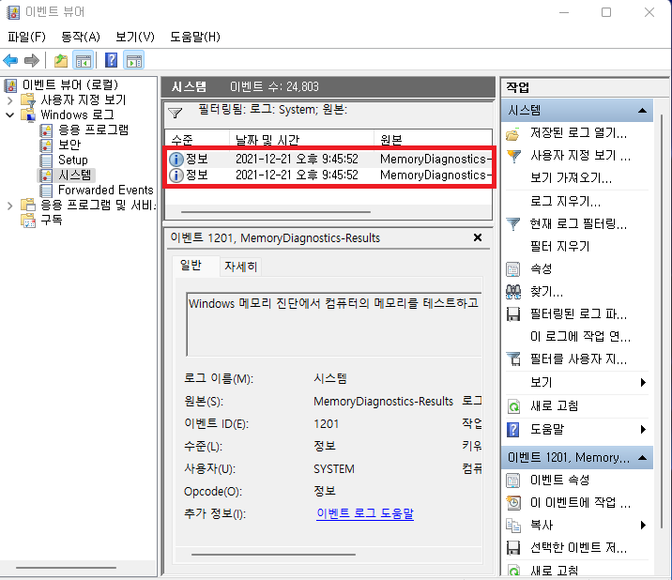The image size is (672, 580).
Task: Click the event description text box
Action: coord(334,325)
